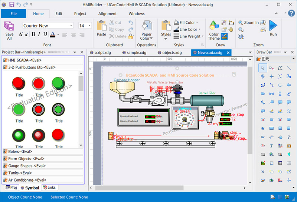Viewport: 297px width, 202px height.
Task: Click the increase font size icon
Action: (x=20, y=34)
